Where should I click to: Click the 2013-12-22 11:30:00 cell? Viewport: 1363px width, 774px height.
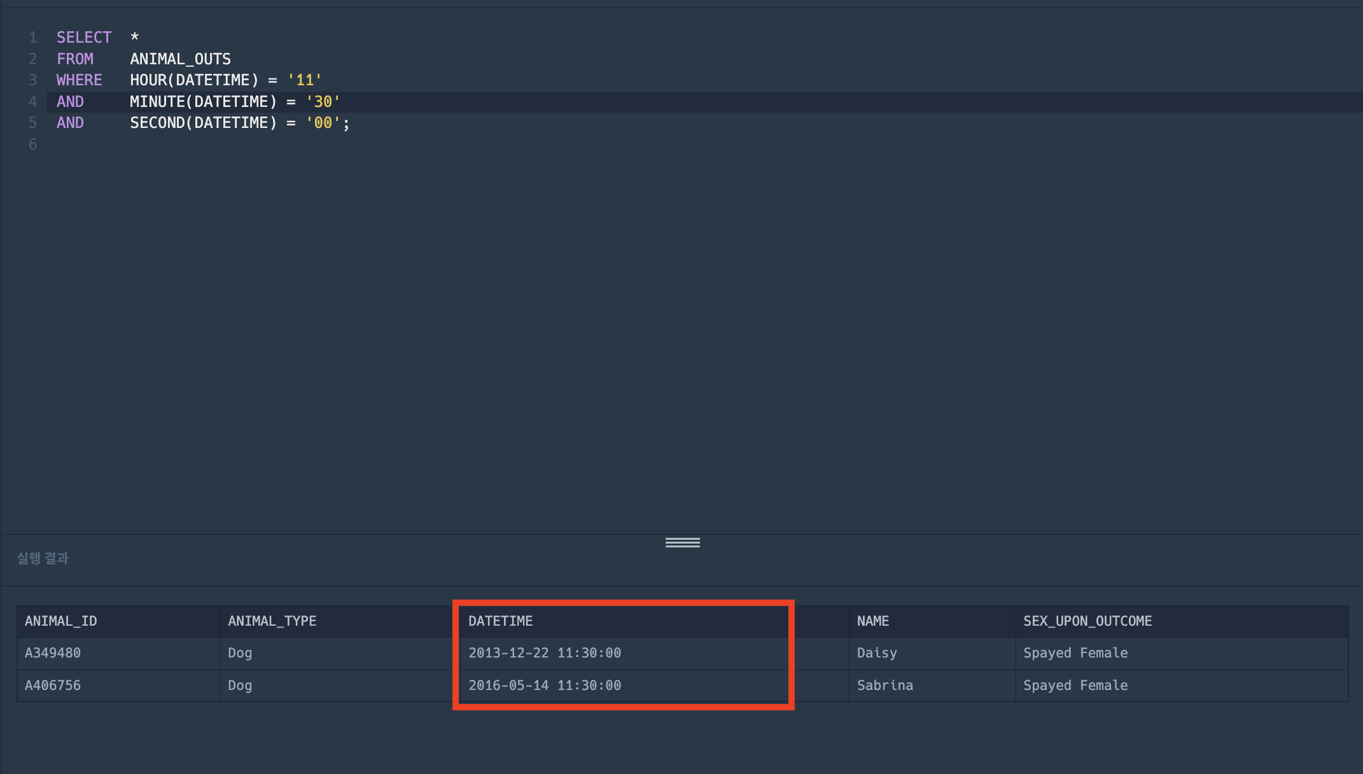pyautogui.click(x=544, y=653)
